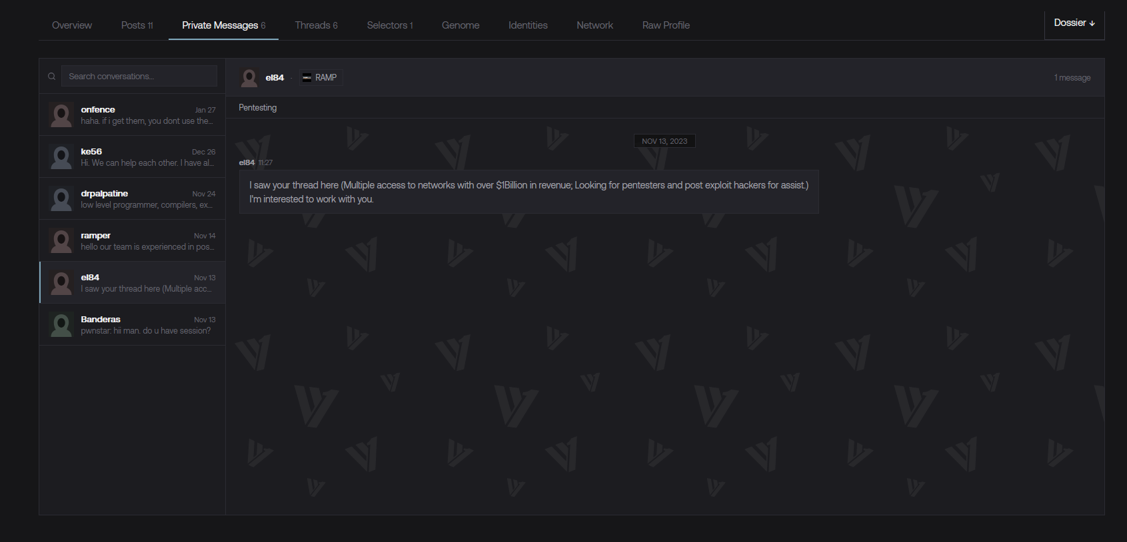The height and width of the screenshot is (542, 1127).
Task: Click the Nov 24 date on drpalpatine
Action: pos(204,194)
